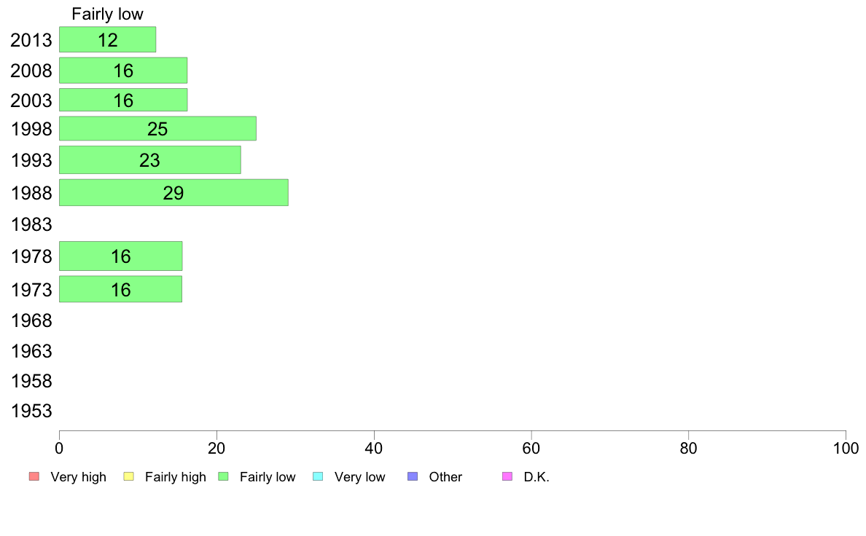Click the 40 tick label on axis

374,448
